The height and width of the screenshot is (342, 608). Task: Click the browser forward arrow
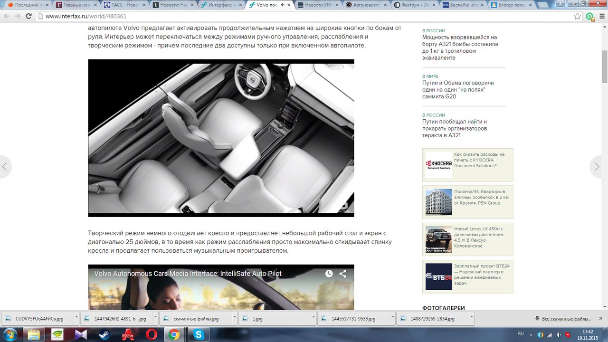(18, 16)
